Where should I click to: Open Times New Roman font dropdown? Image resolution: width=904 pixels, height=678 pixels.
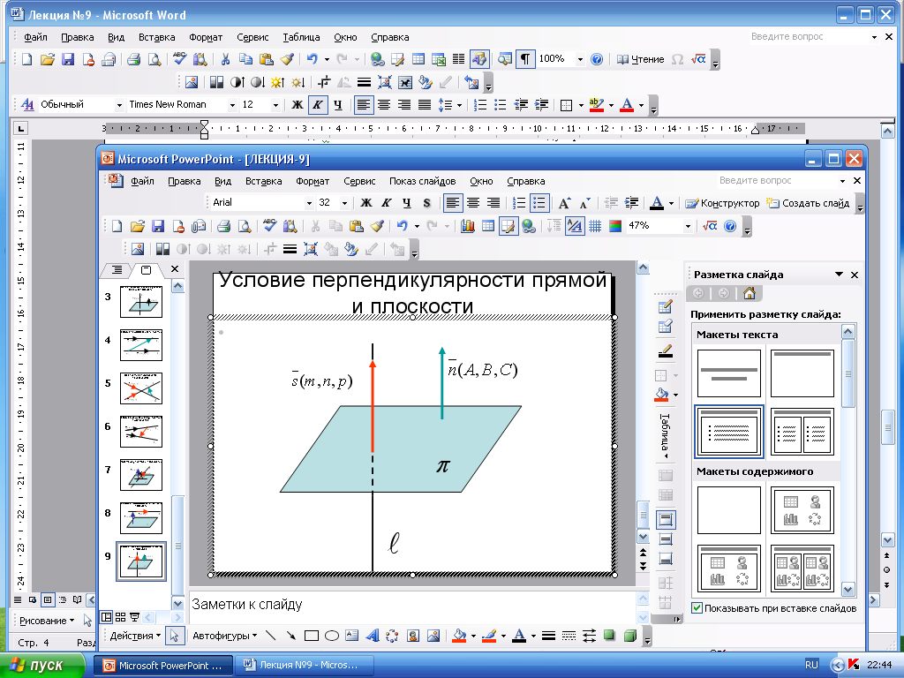click(x=232, y=105)
